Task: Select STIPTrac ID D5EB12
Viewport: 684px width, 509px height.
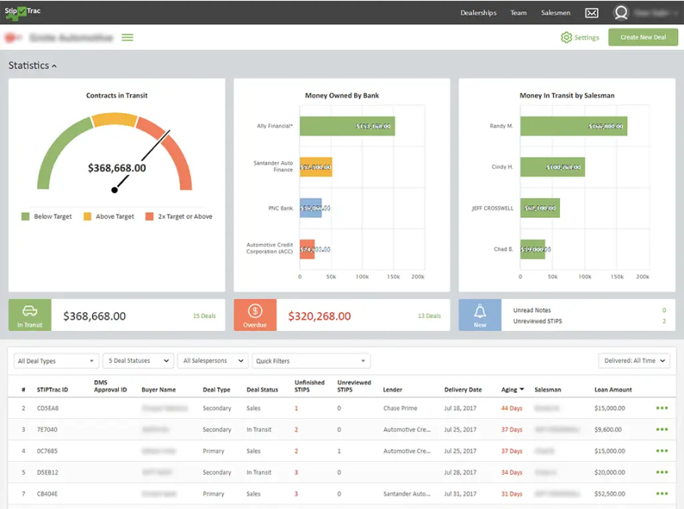Action: (x=48, y=472)
